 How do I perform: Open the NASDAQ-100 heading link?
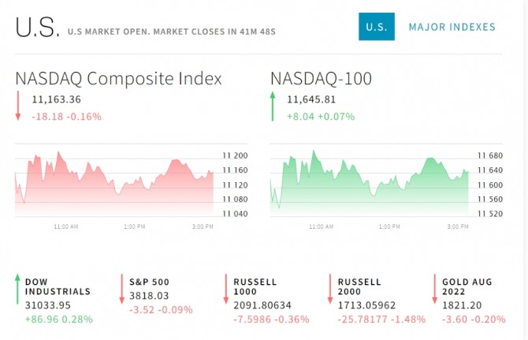click(x=321, y=78)
